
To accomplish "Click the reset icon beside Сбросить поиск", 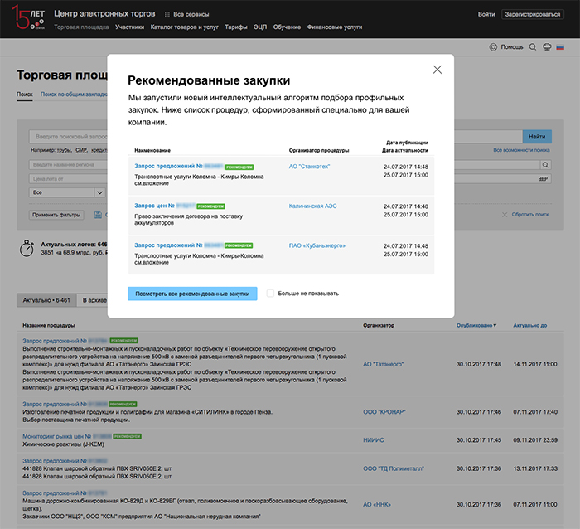I will point(505,215).
